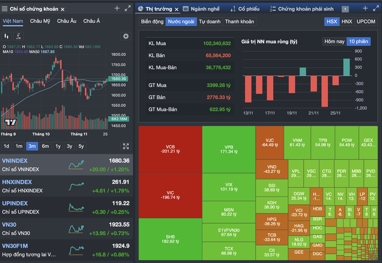This screenshot has height=263, width=382.
Task: Switch to HNX exchange
Action: pos(346,21)
